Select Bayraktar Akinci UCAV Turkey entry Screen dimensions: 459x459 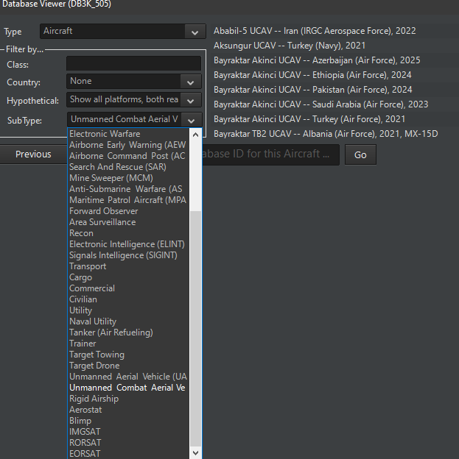coord(334,119)
